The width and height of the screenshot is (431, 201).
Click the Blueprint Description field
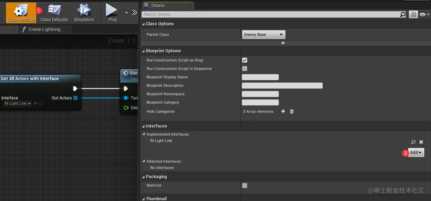(x=282, y=85)
